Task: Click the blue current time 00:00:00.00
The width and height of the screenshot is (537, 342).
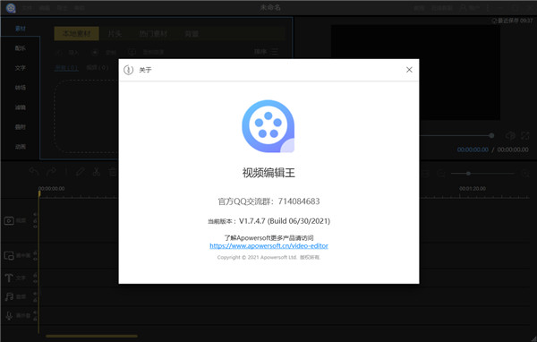Action: [473, 150]
